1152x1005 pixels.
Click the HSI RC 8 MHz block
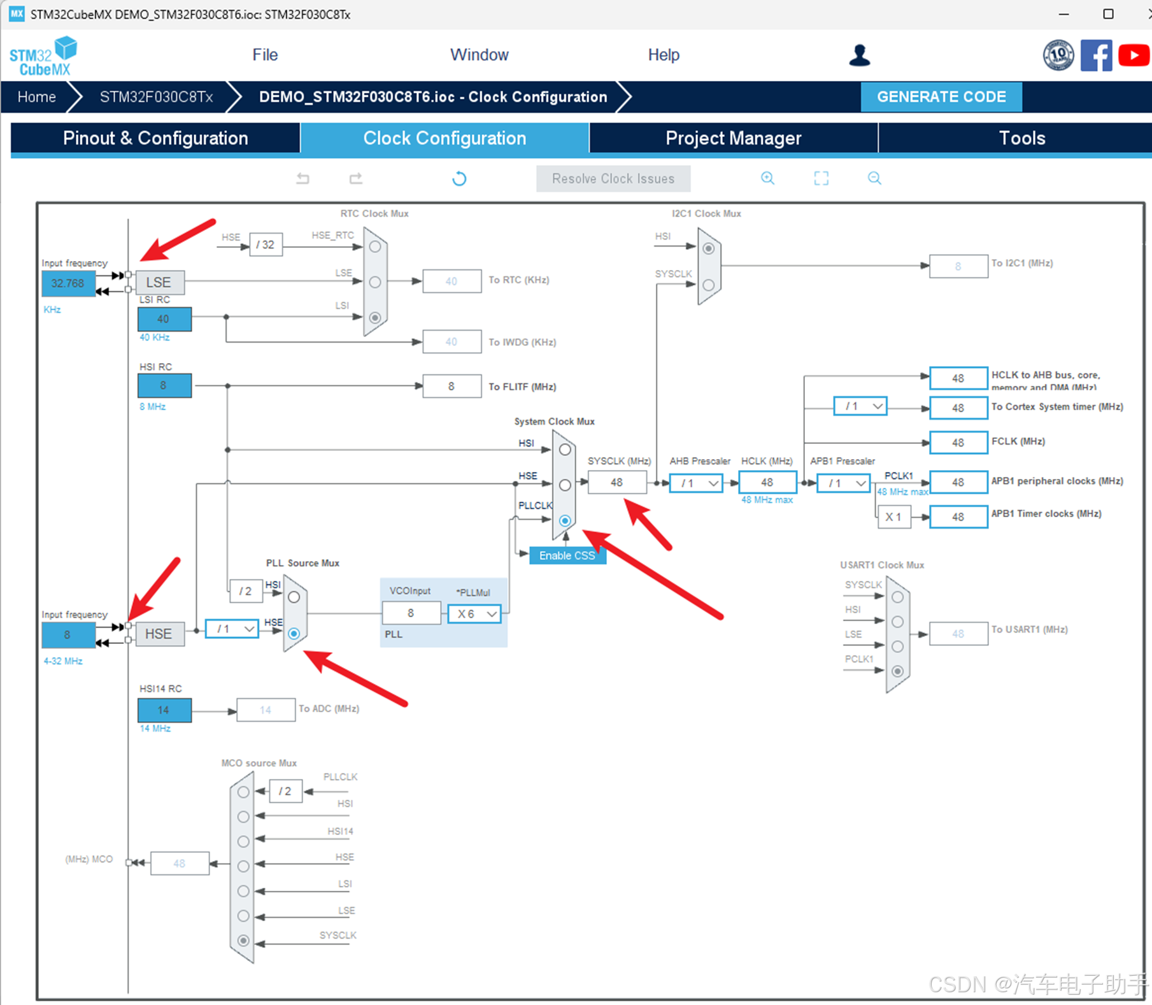point(164,385)
